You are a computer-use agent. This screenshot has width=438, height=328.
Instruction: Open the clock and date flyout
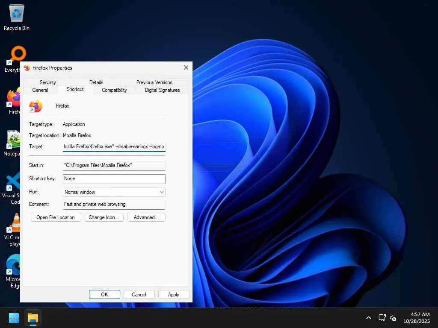[417, 318]
